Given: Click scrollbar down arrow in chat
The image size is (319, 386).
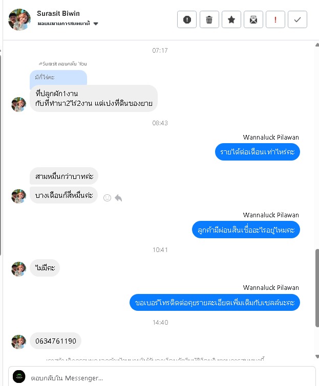Looking at the screenshot, I should (317, 356).
